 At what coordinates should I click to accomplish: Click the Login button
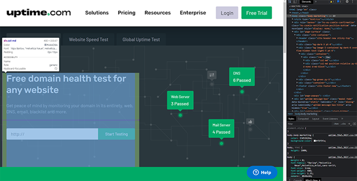227,13
